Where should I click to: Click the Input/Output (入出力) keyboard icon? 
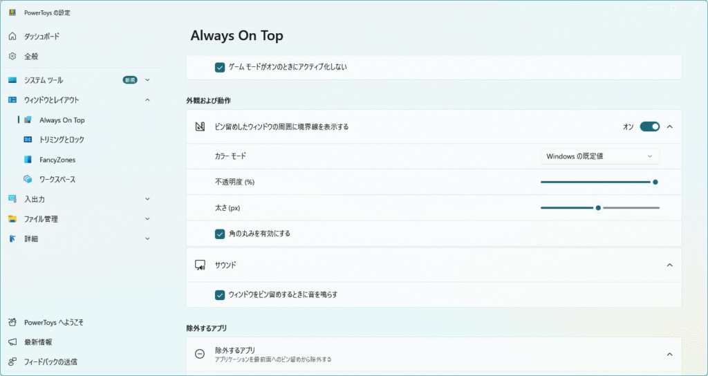coord(12,199)
